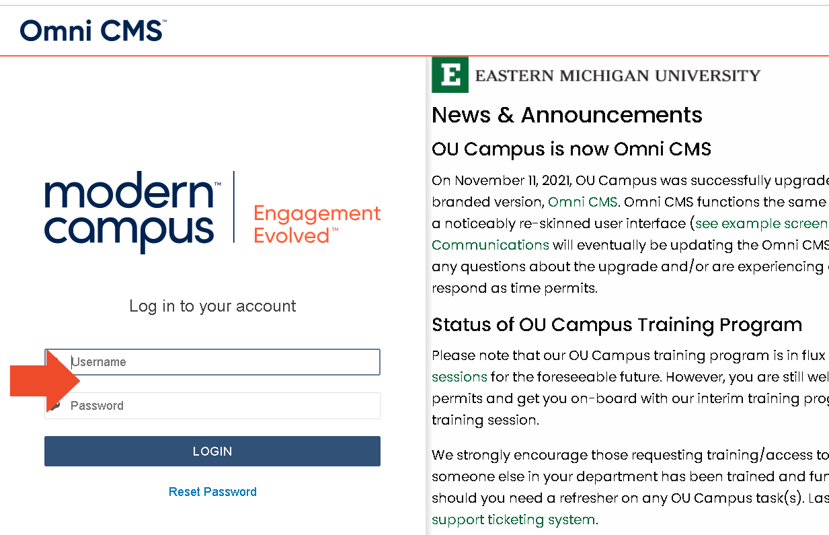Open the green sessions link
This screenshot has height=535, width=829.
pyautogui.click(x=459, y=377)
